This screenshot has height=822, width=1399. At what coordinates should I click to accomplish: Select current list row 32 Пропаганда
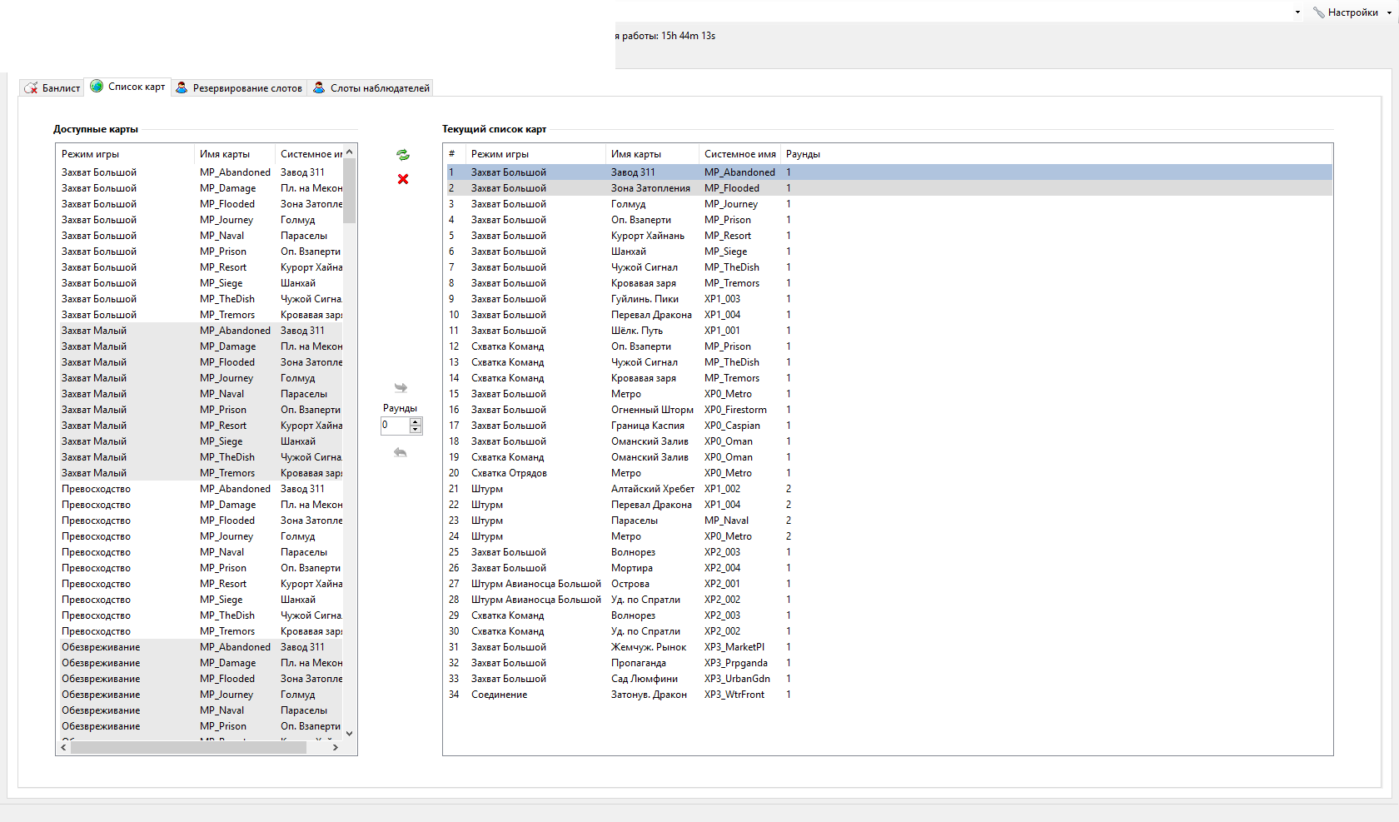coord(889,663)
